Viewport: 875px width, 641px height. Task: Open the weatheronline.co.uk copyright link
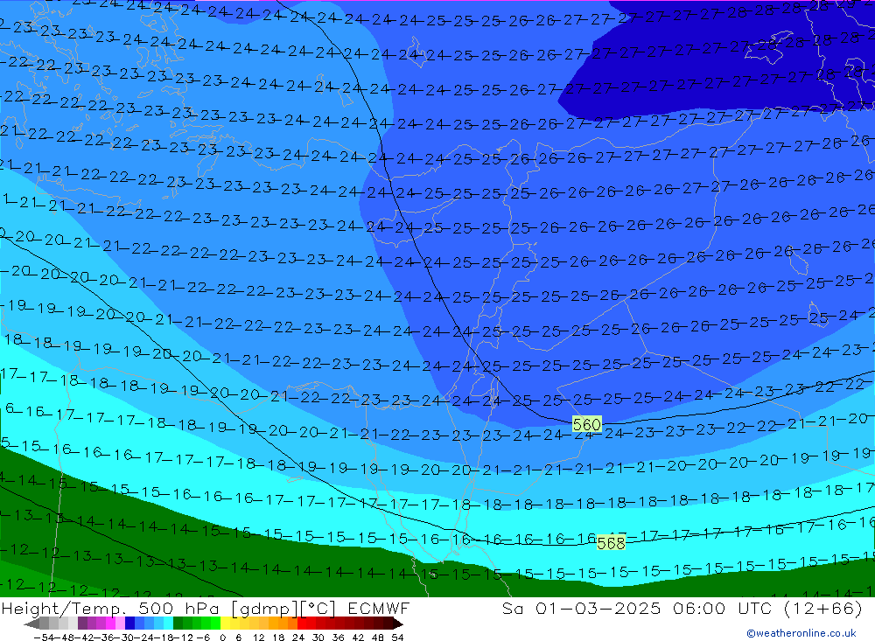click(x=801, y=632)
